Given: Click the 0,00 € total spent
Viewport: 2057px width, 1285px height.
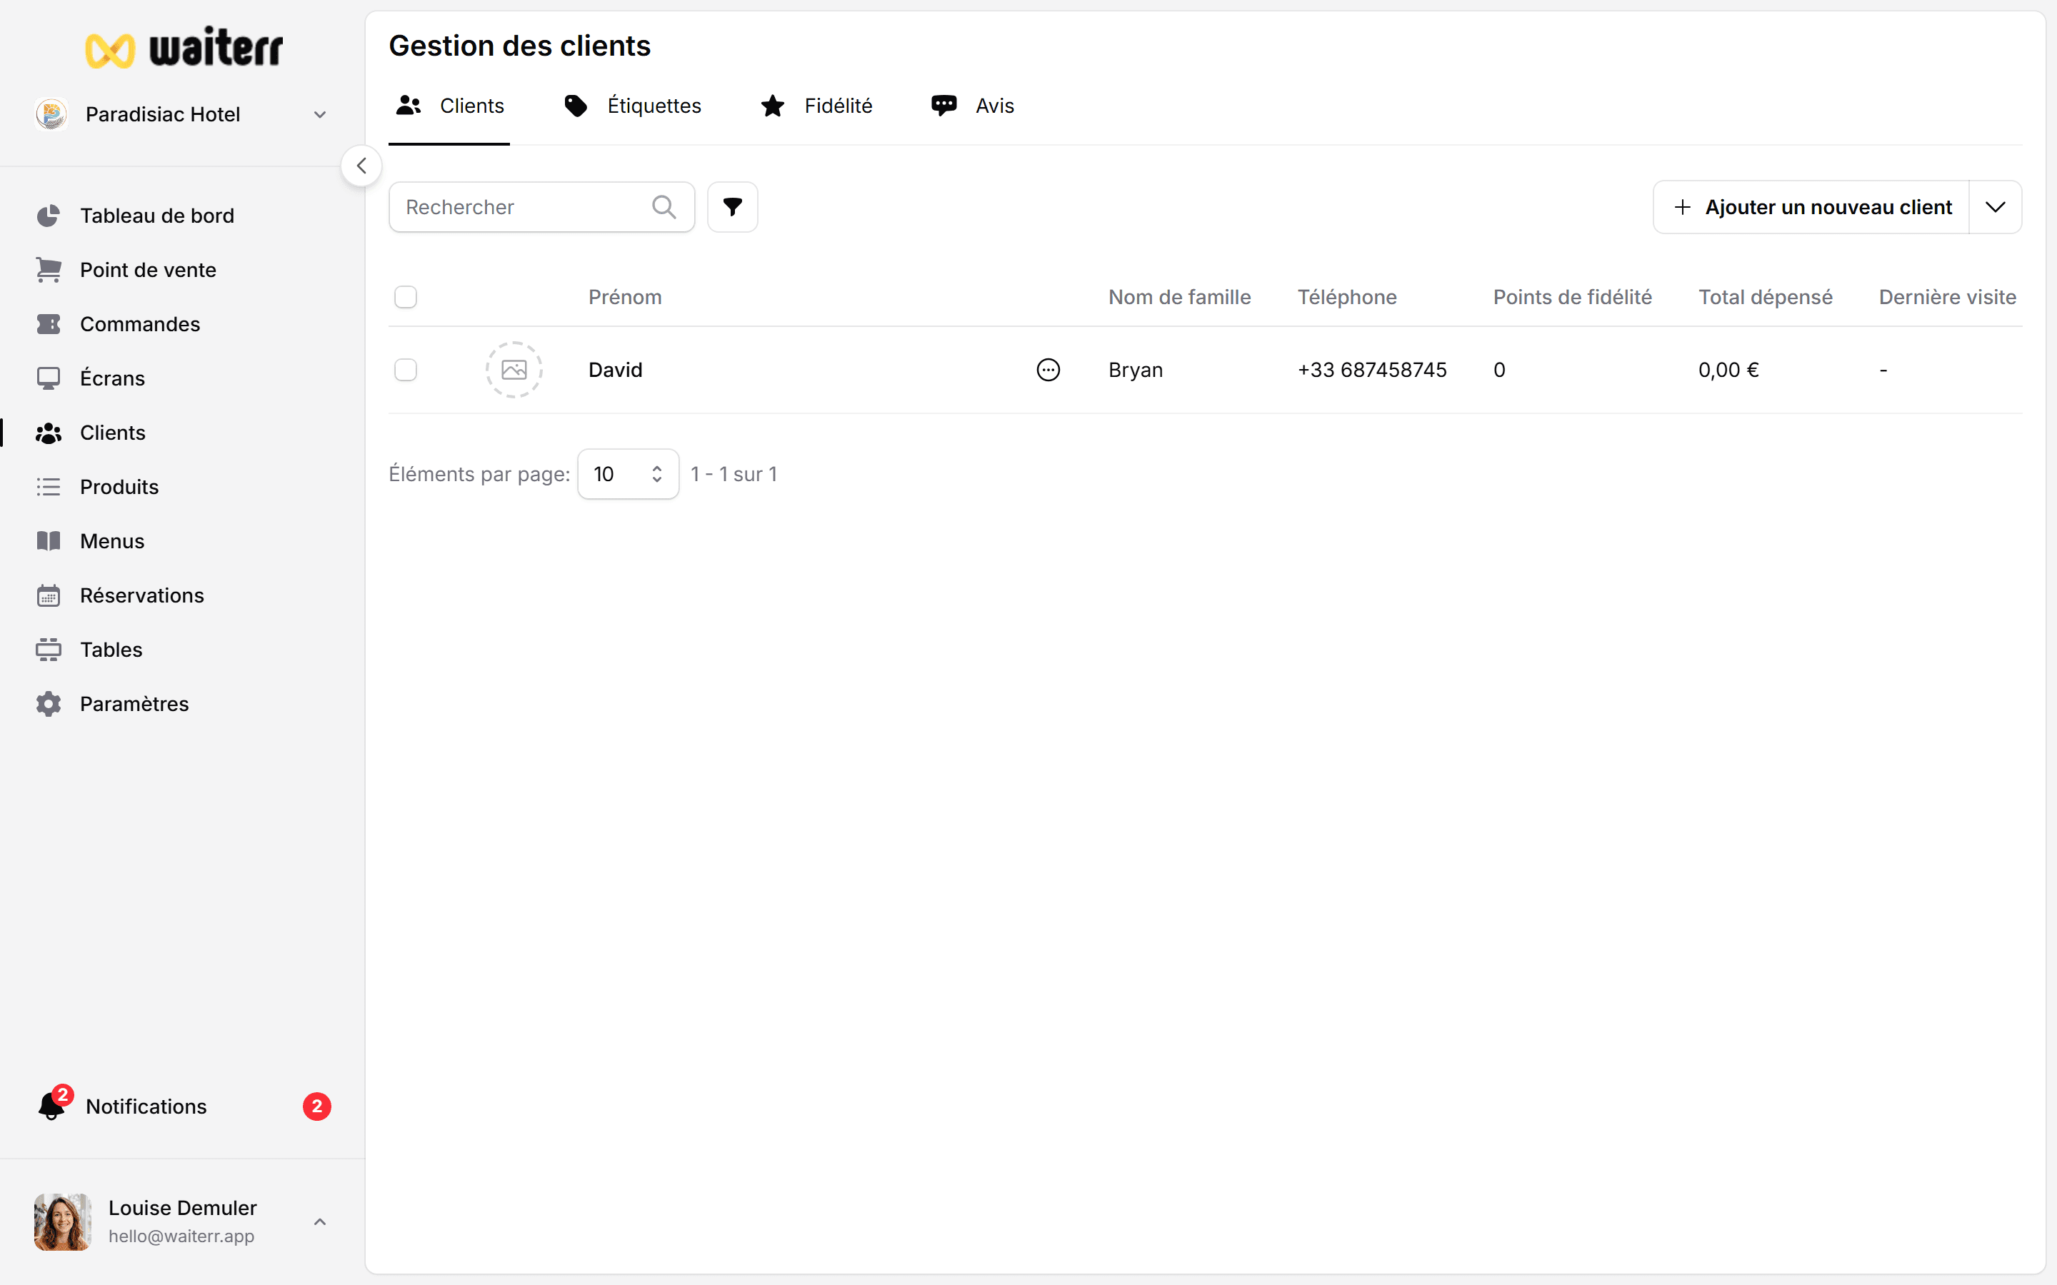Looking at the screenshot, I should (1729, 370).
